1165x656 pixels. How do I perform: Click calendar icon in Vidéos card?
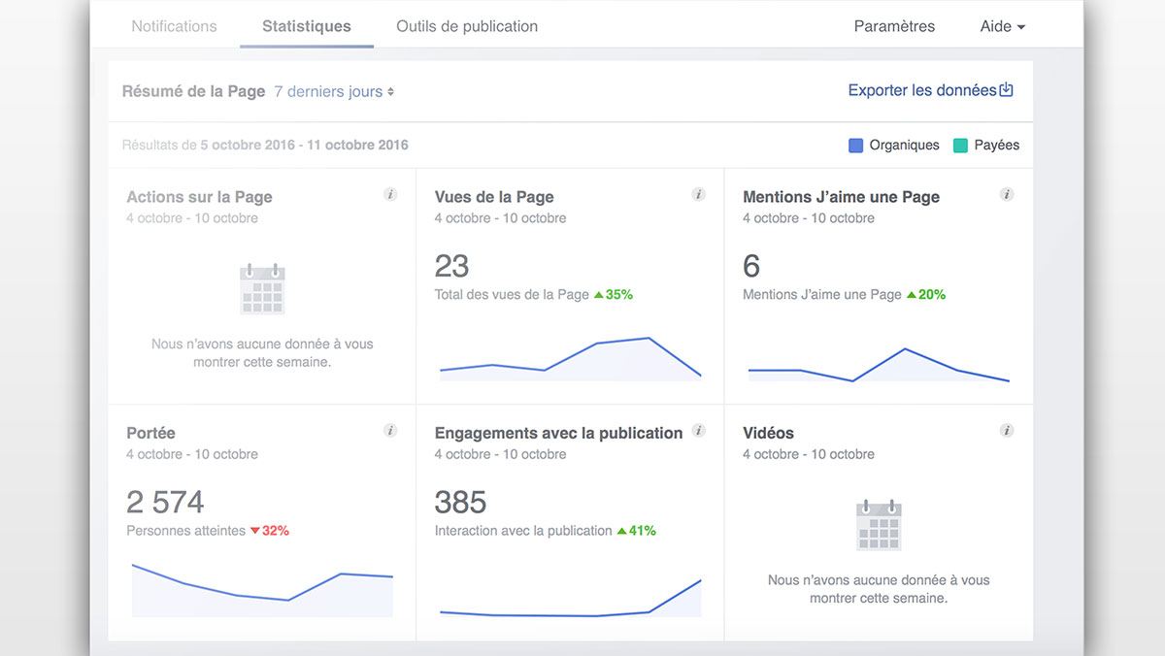(879, 525)
